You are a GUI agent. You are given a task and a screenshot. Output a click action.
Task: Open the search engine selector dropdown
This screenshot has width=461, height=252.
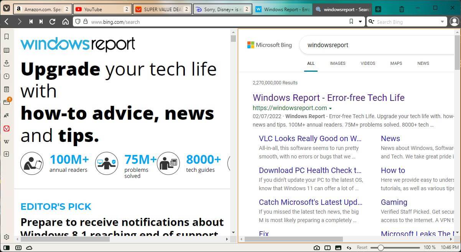pos(371,22)
